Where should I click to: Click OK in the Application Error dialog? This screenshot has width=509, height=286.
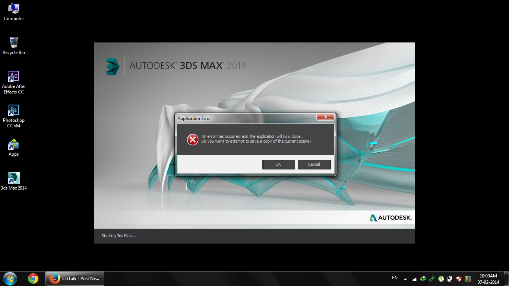pos(278,164)
